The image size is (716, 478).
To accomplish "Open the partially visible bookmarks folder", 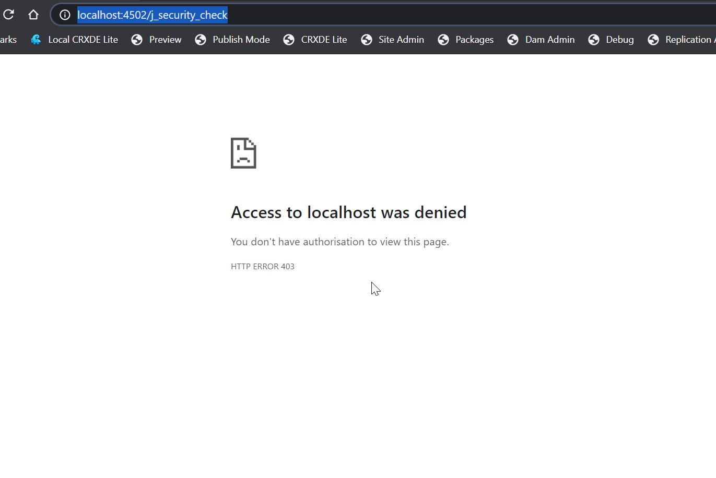I will [x=8, y=40].
